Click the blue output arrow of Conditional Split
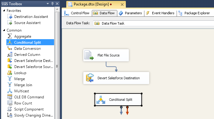 click(x=121, y=110)
